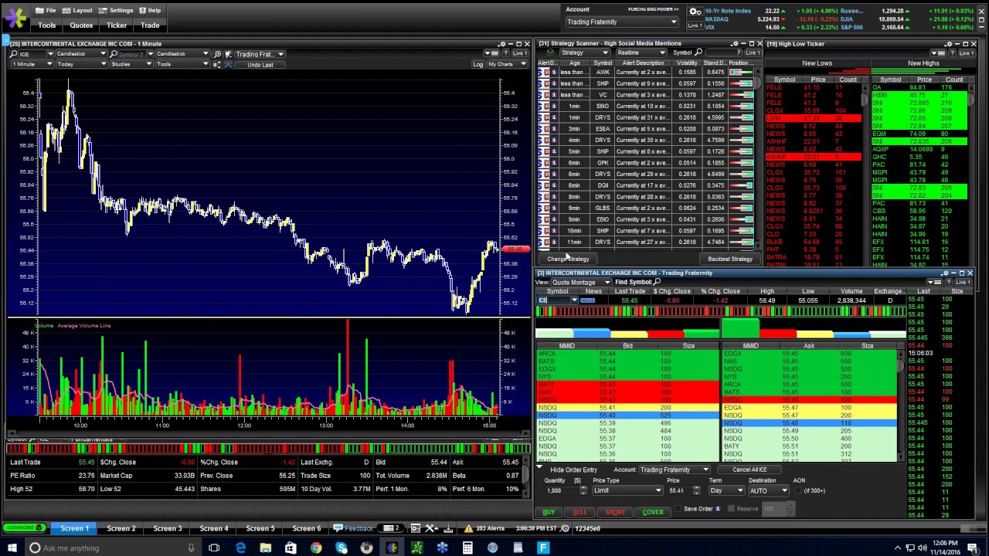Click the BUY button

pyautogui.click(x=549, y=512)
